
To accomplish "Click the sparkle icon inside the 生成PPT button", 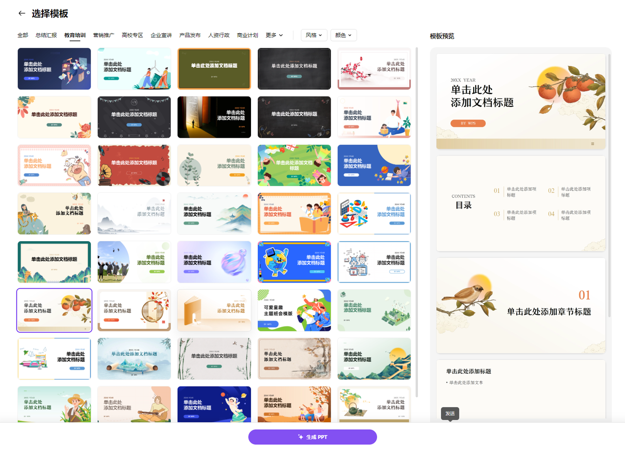I will coord(300,437).
